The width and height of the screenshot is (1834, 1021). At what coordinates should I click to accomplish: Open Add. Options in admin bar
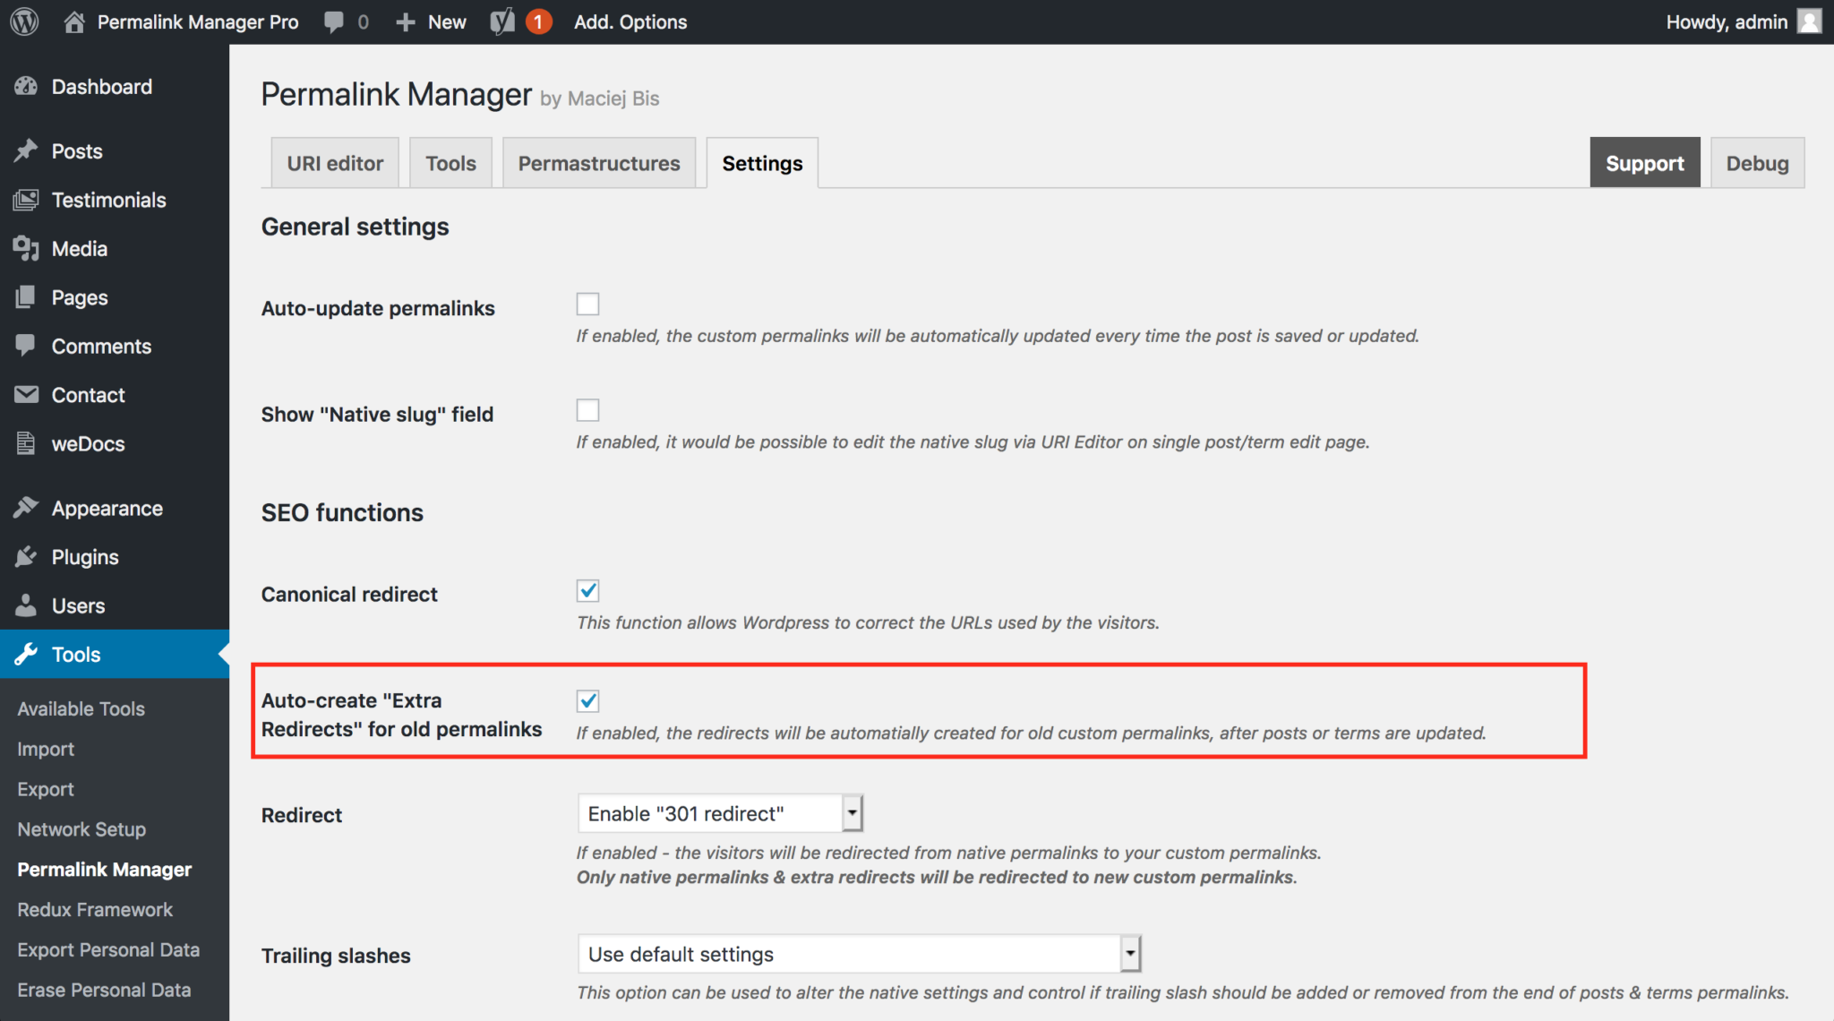(x=630, y=21)
